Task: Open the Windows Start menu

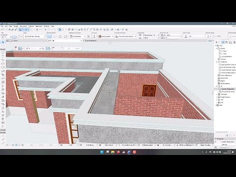Action: [x=102, y=152]
